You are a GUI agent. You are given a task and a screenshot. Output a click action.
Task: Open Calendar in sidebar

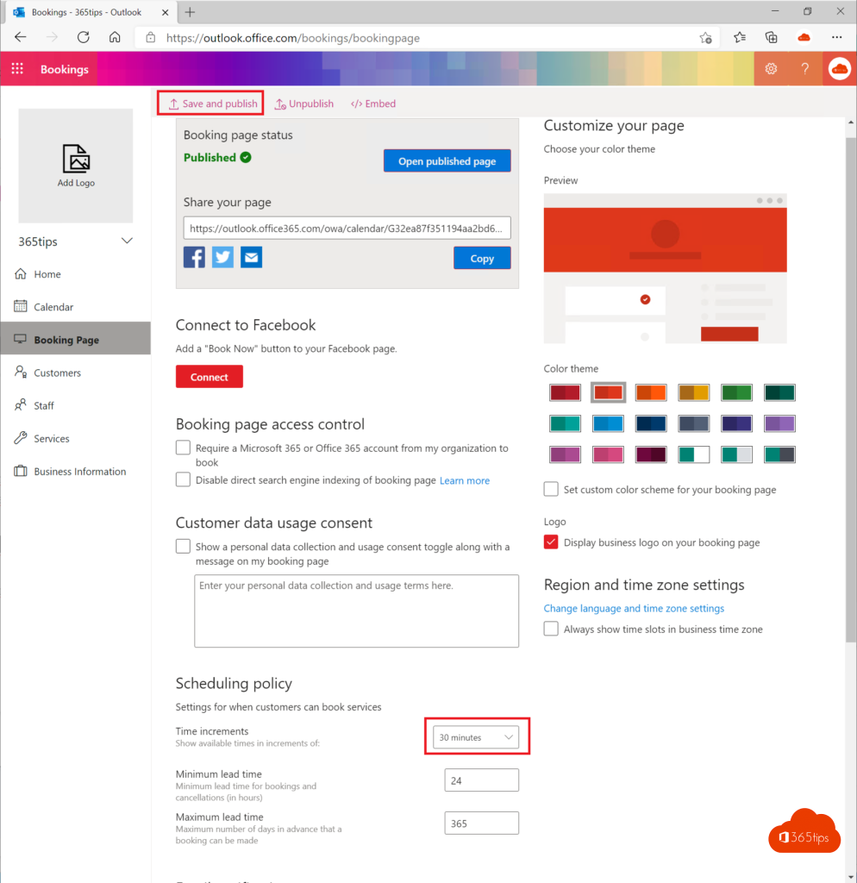coord(76,307)
